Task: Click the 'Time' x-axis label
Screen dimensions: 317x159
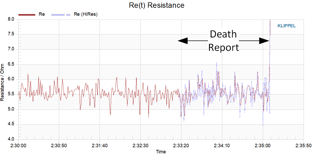Action: [x=161, y=152]
